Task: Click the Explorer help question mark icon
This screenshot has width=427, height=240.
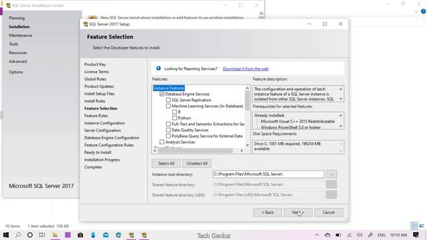Action: 423,11
